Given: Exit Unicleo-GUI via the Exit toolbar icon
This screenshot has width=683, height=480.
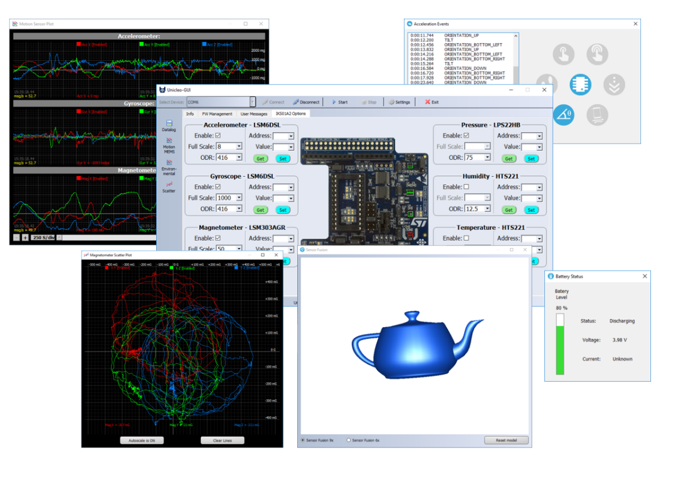Looking at the screenshot, I should (433, 102).
